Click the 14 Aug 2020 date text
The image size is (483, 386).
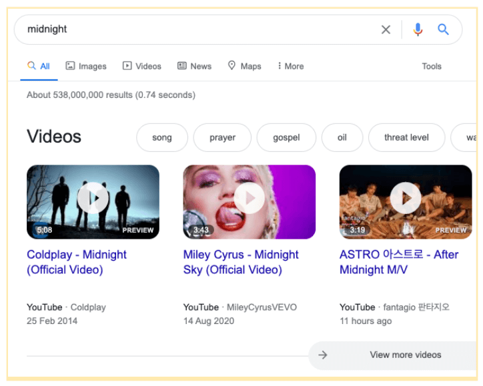[x=209, y=321]
